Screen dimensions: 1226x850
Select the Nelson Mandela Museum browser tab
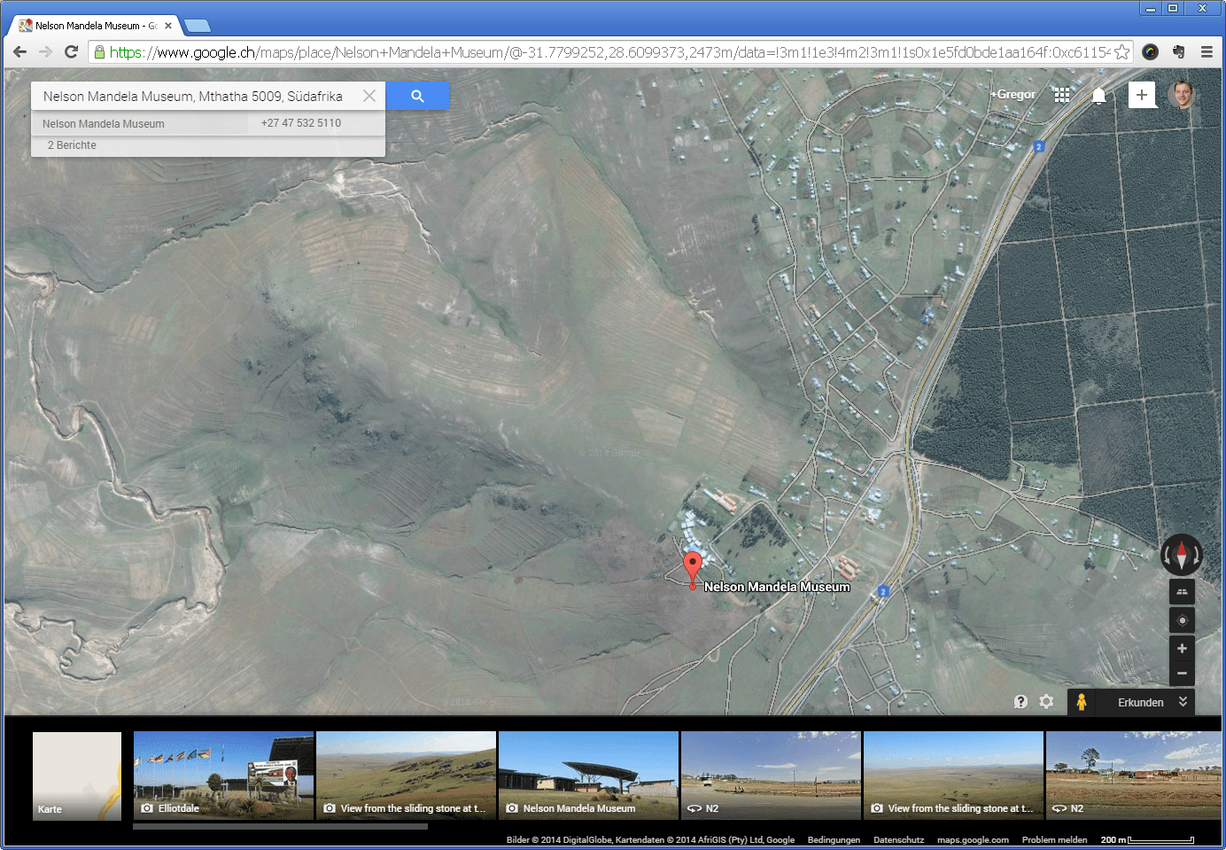(89, 25)
